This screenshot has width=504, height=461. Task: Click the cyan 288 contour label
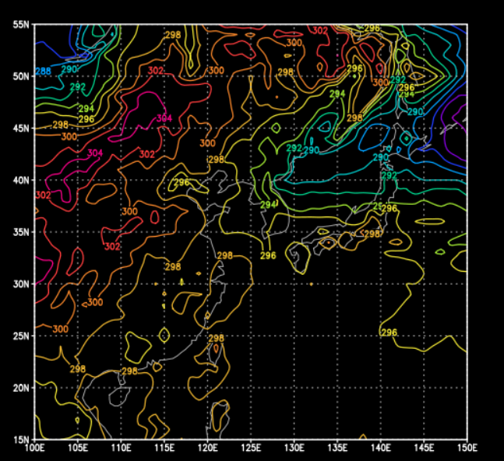tap(44, 72)
